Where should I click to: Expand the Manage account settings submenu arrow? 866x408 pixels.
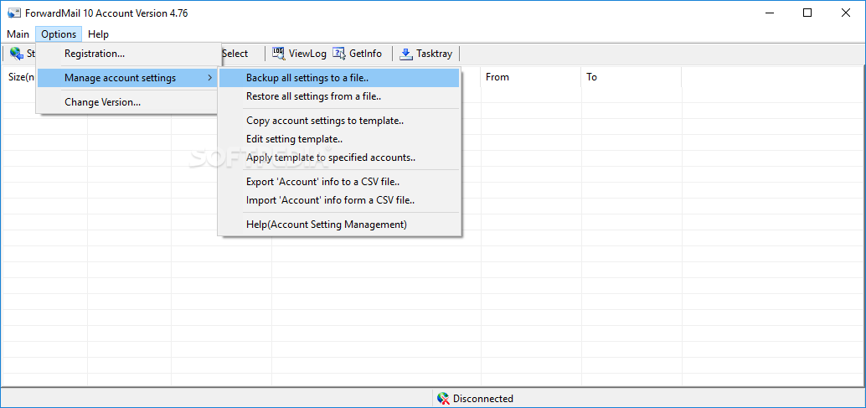pos(209,78)
